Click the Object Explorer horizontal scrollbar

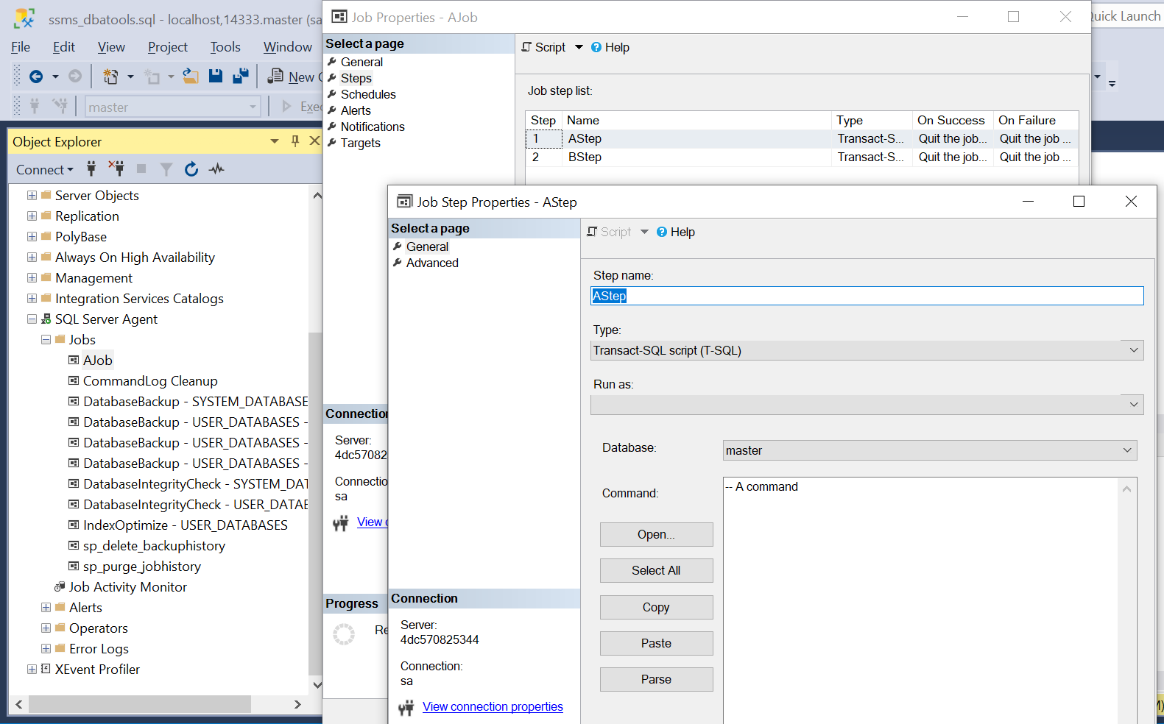[x=140, y=704]
